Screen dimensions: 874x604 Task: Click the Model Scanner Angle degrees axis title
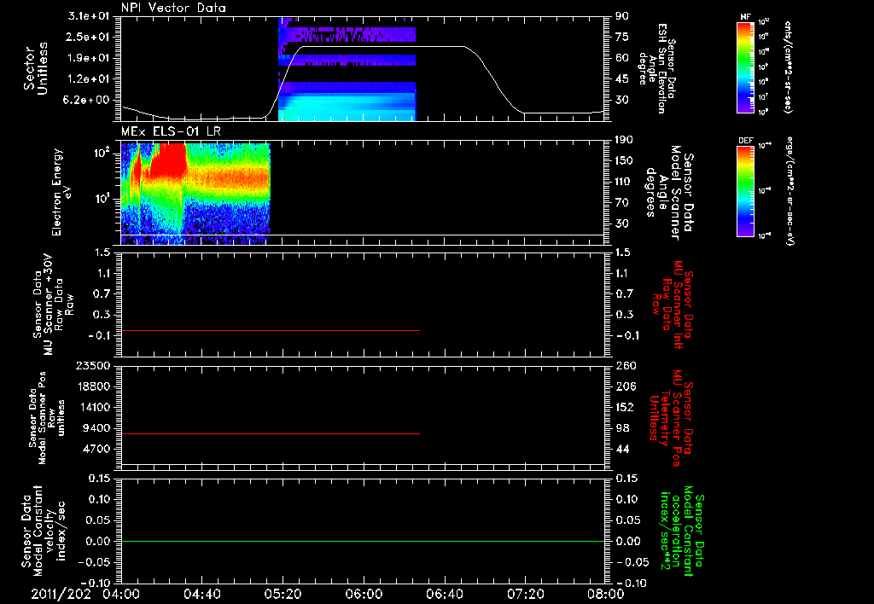669,192
